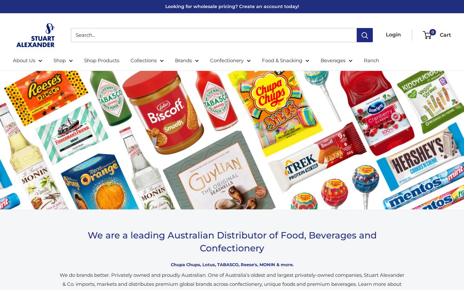
Task: Expand the Shop chevron arrow
Action: click(x=71, y=61)
